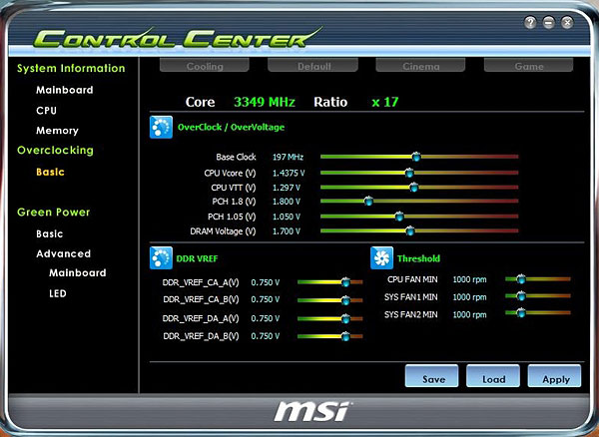Click the SYS FAN2 MIN slider handle

point(521,313)
